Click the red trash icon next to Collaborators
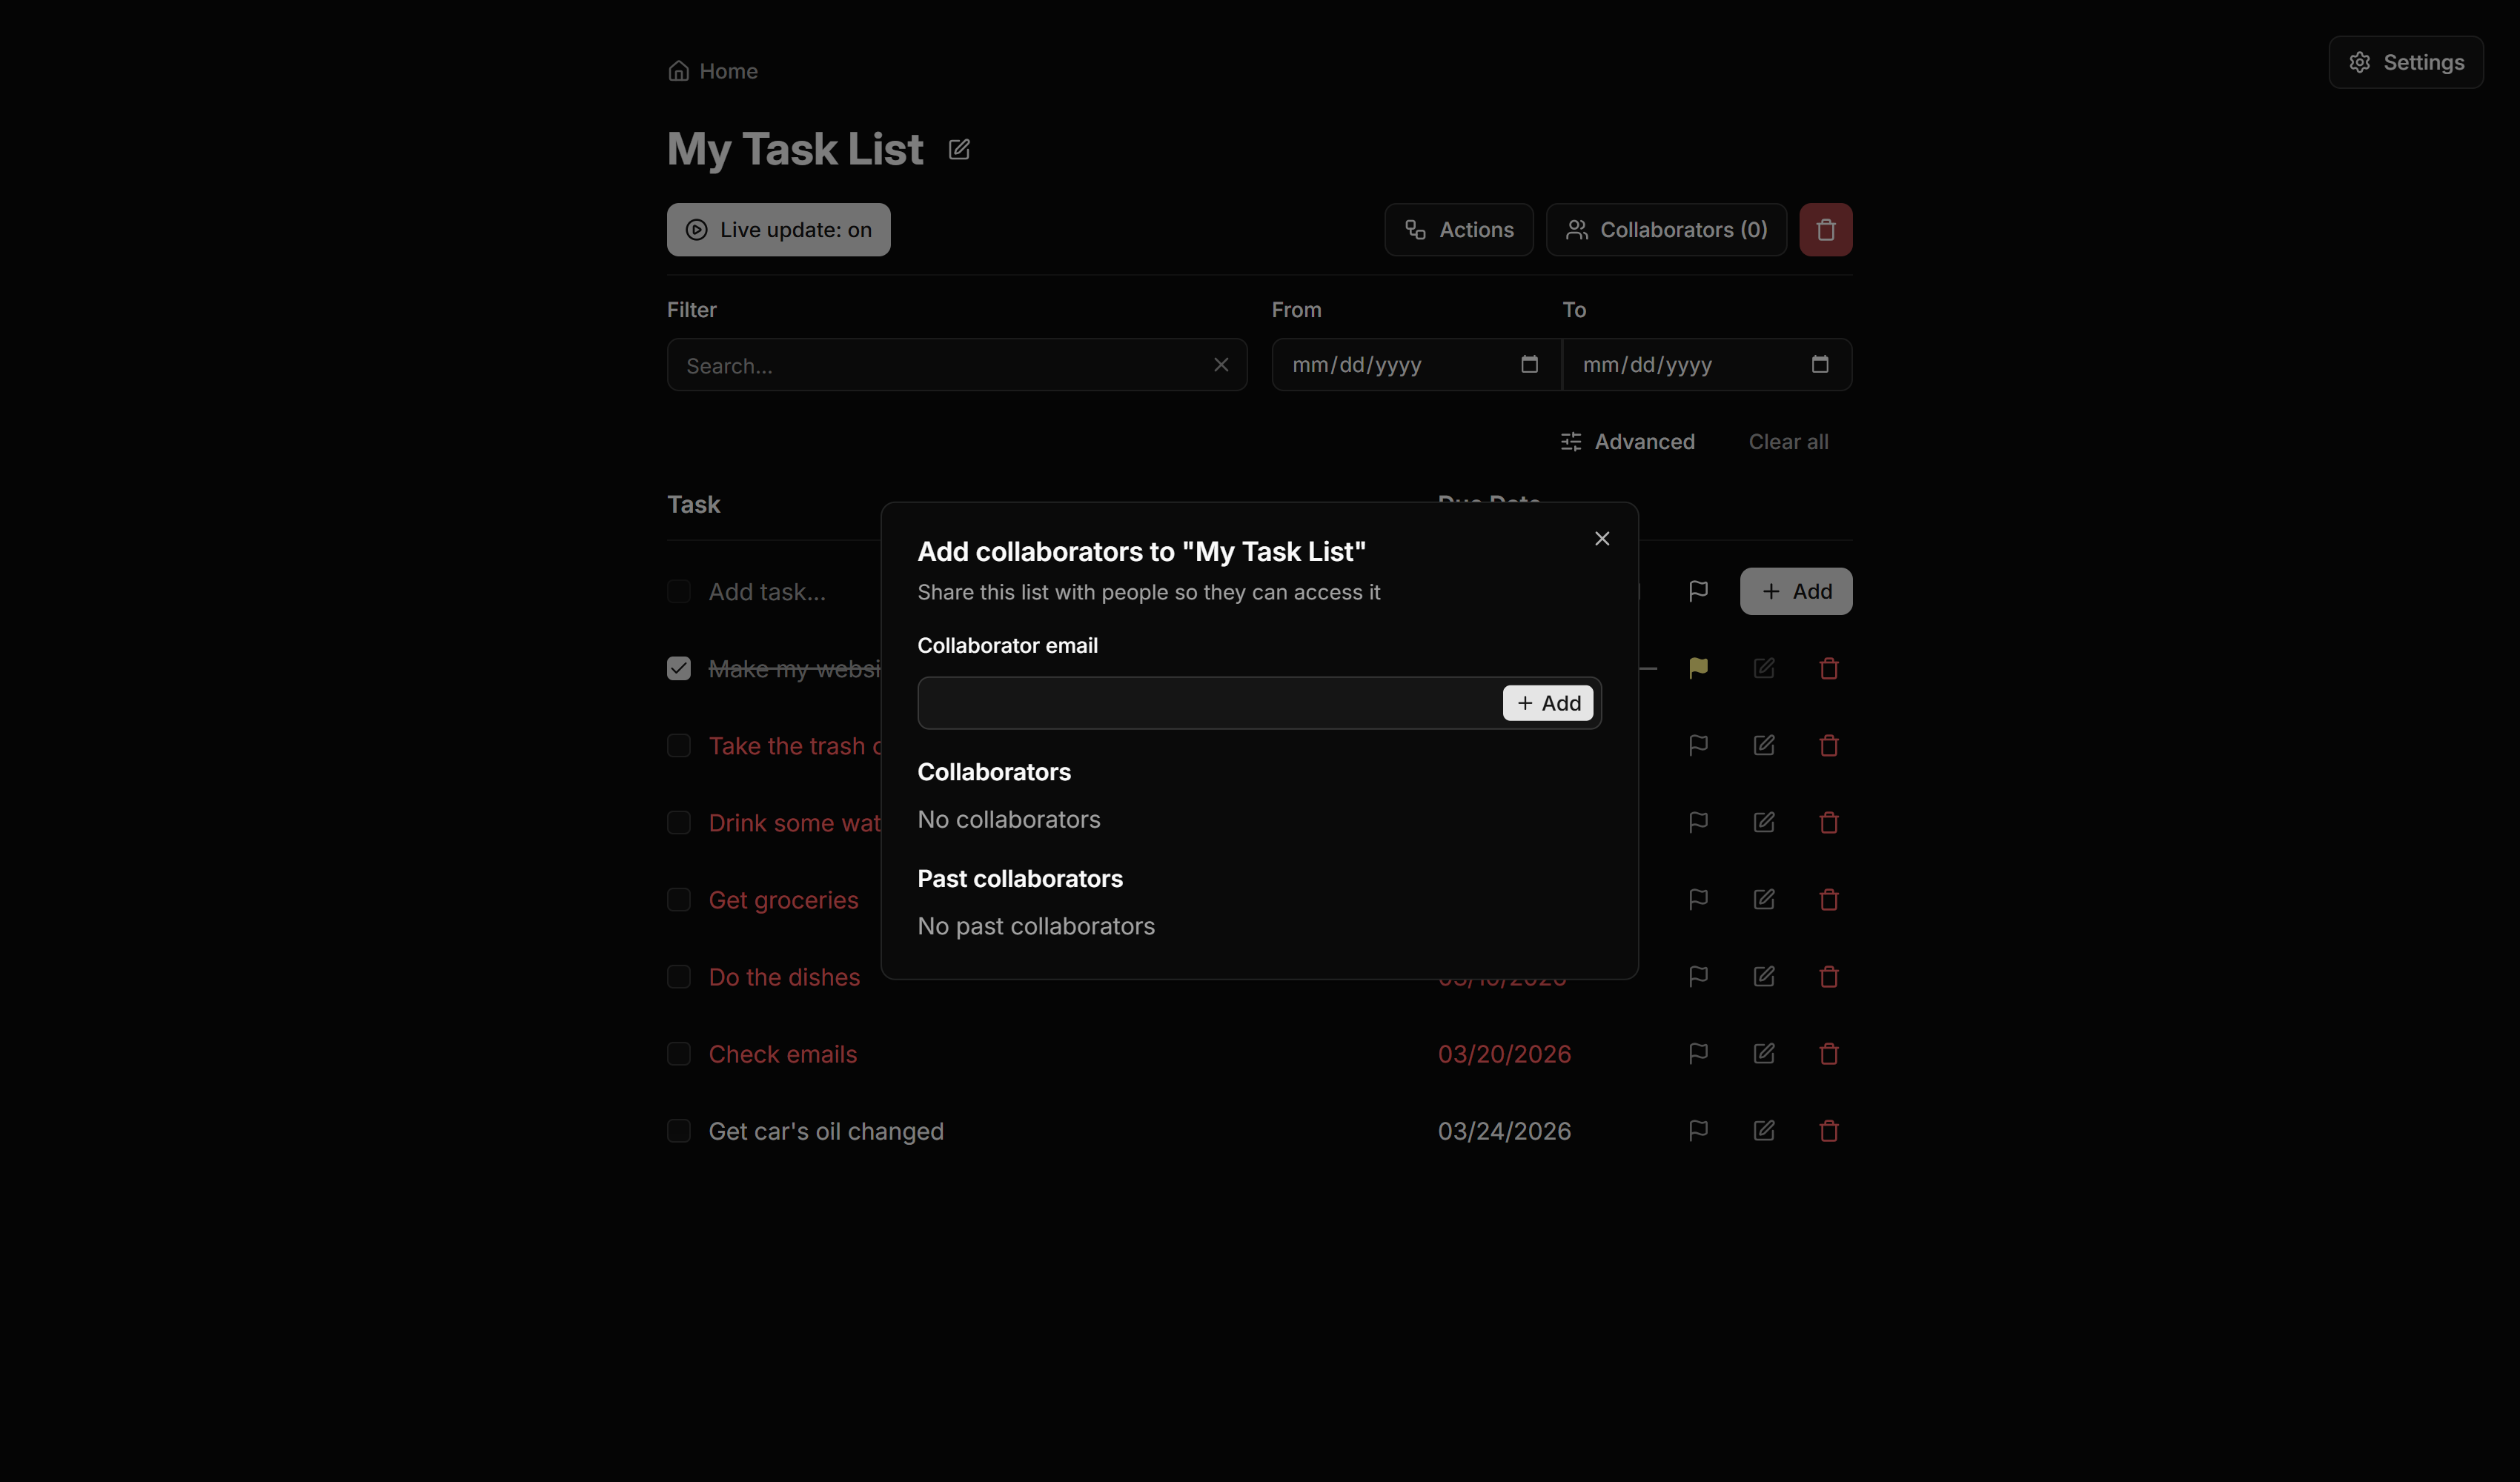 [x=1826, y=229]
